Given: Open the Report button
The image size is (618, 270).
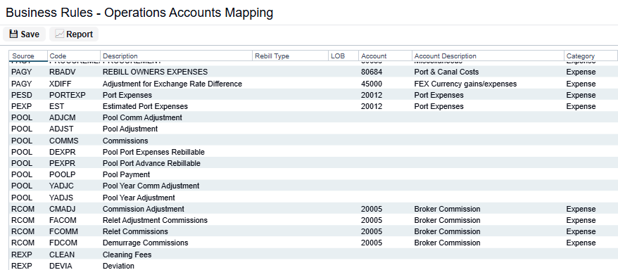Looking at the screenshot, I should 74,34.
